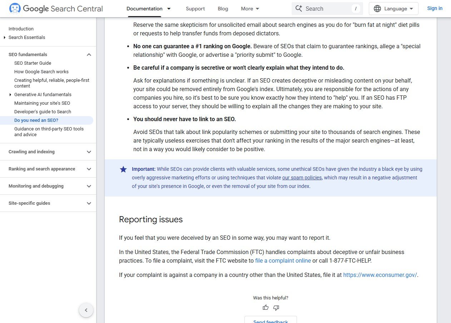Open the Documentation tab

(x=144, y=9)
